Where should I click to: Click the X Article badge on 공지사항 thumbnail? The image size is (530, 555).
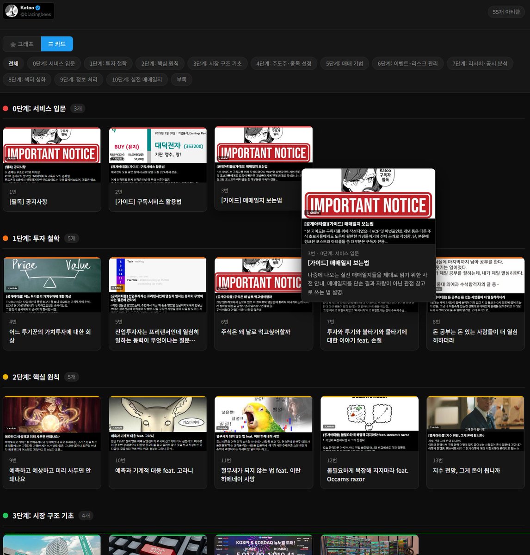[12, 158]
